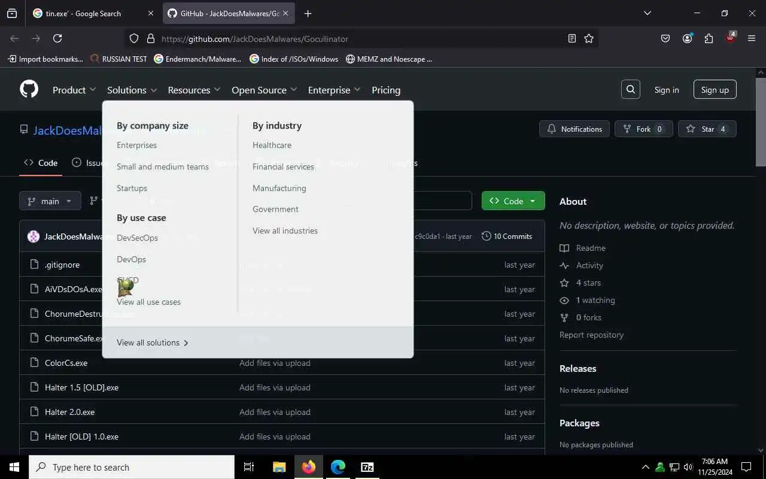Select DevOps use case

[131, 259]
